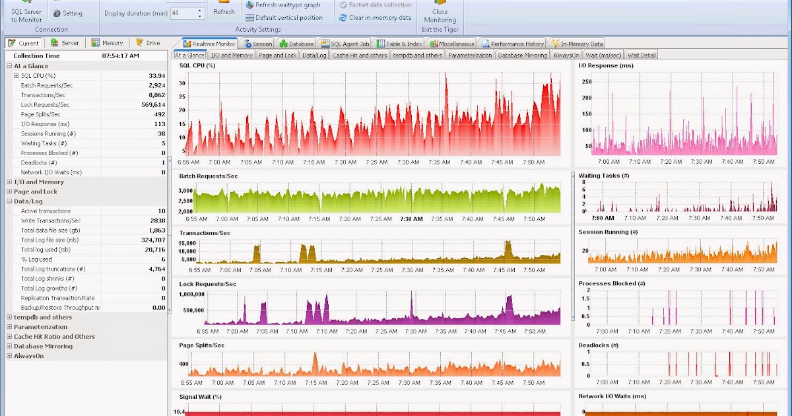792x416 pixels.
Task: Increase Display duration with up arrow
Action: 200,10
